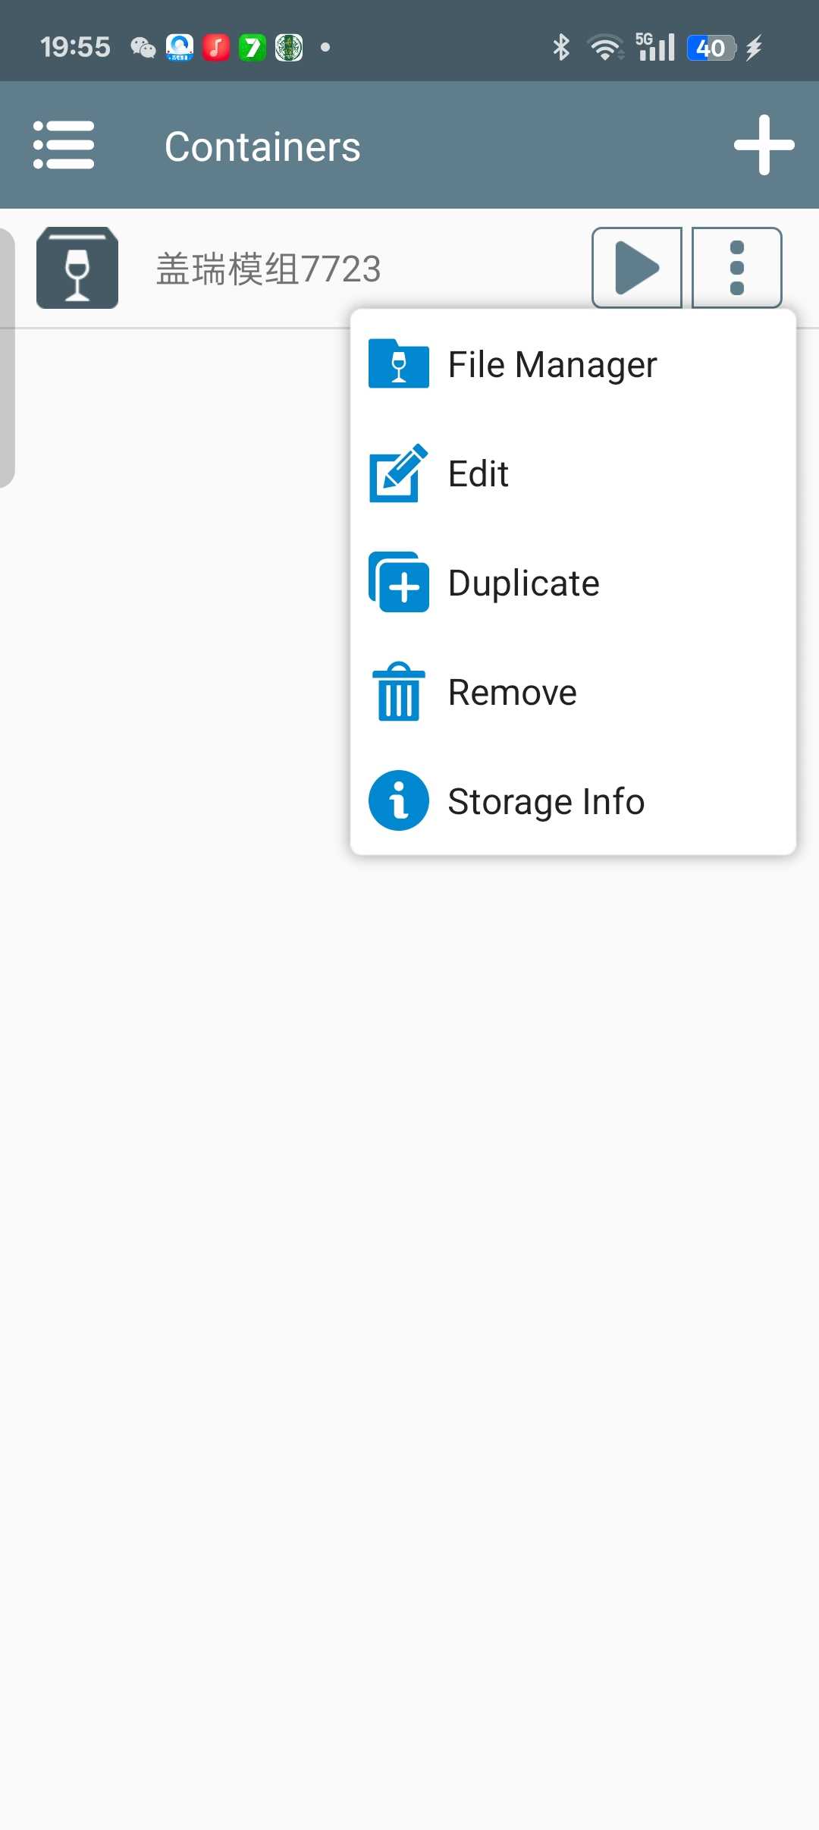
Task: Click the Duplicate plus-square icon
Action: pyautogui.click(x=399, y=583)
